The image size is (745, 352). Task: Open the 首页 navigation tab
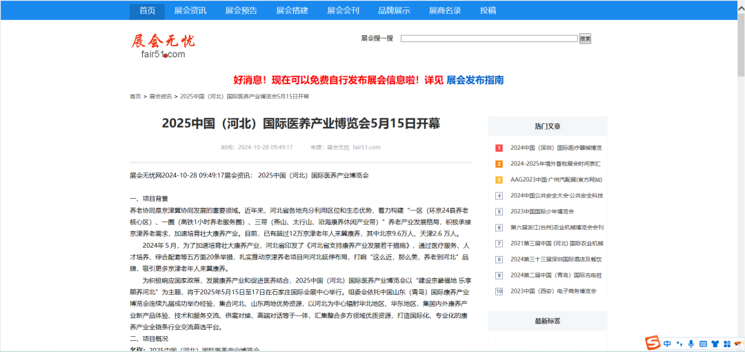[147, 10]
